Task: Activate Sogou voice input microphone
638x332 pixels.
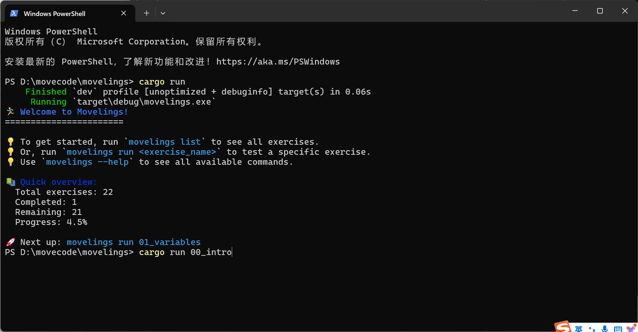Action: pyautogui.click(x=605, y=329)
